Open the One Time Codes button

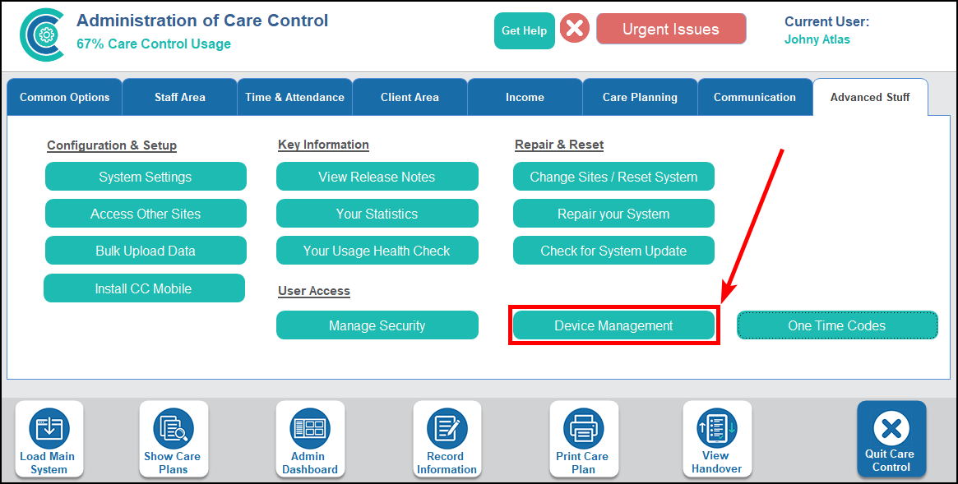pyautogui.click(x=836, y=325)
